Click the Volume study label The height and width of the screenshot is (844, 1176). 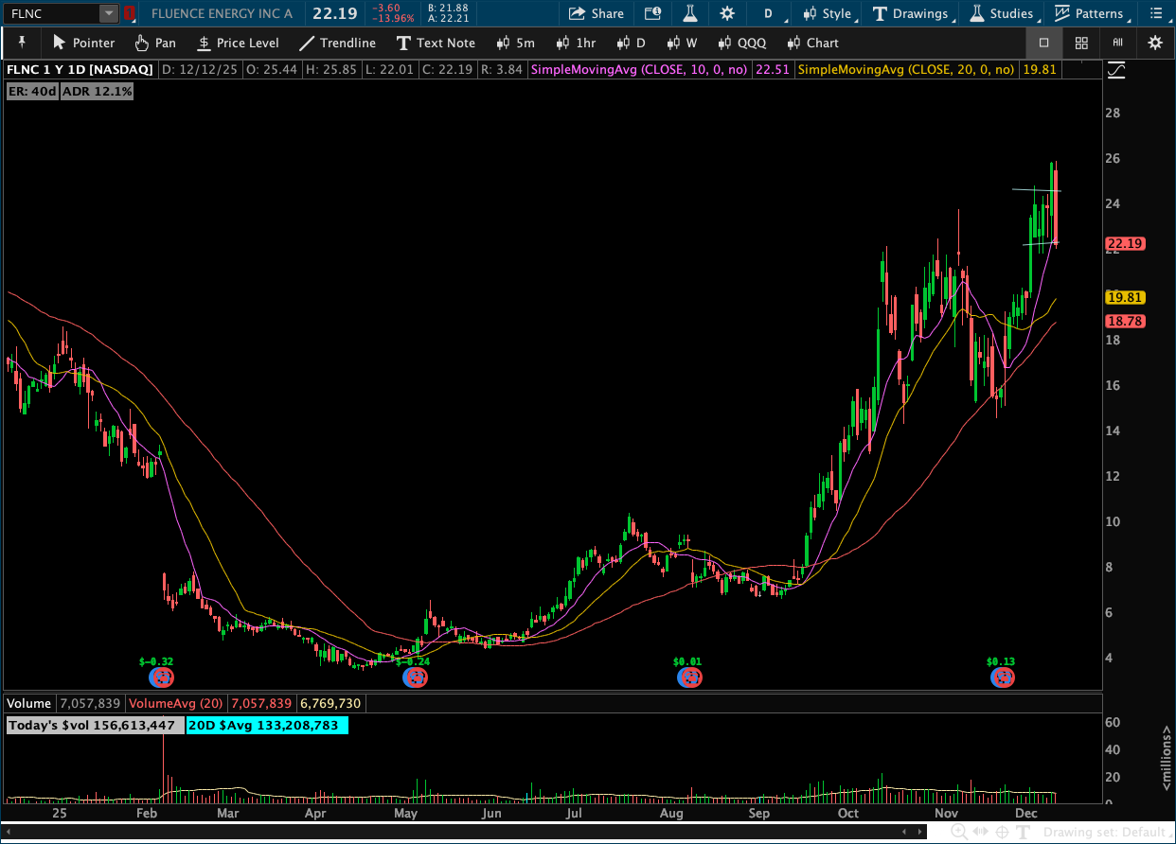pos(29,704)
